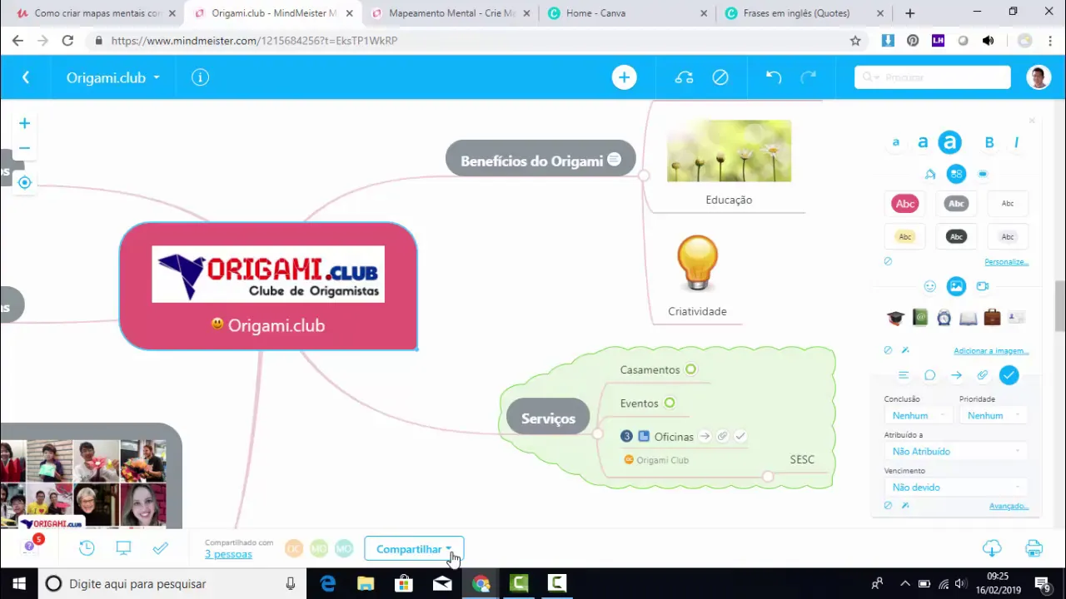The height and width of the screenshot is (599, 1066).
Task: Open the 3 pessoas link
Action: (228, 554)
